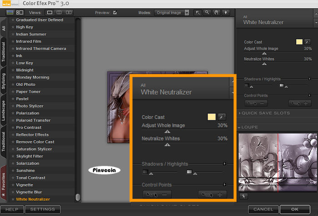
Task: Switch to filter category grid view icon
Action: pos(20,13)
